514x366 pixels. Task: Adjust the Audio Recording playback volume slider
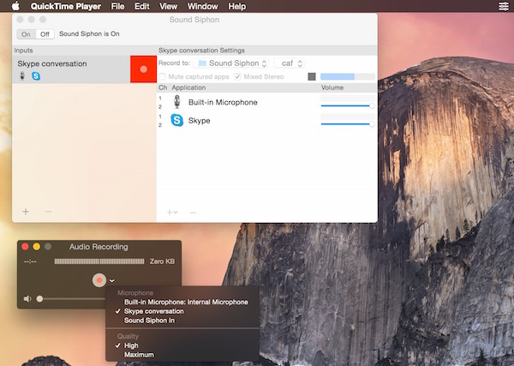tap(72, 299)
